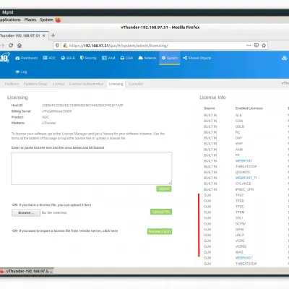This screenshot has height=289, width=289.
Task: Open the ADC navigation menu
Action: pos(49,58)
